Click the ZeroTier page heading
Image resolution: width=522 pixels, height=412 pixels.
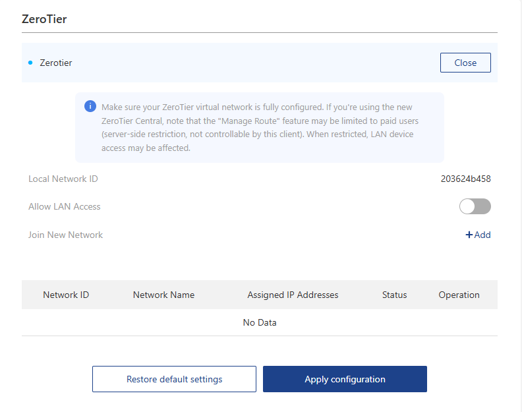(x=44, y=19)
